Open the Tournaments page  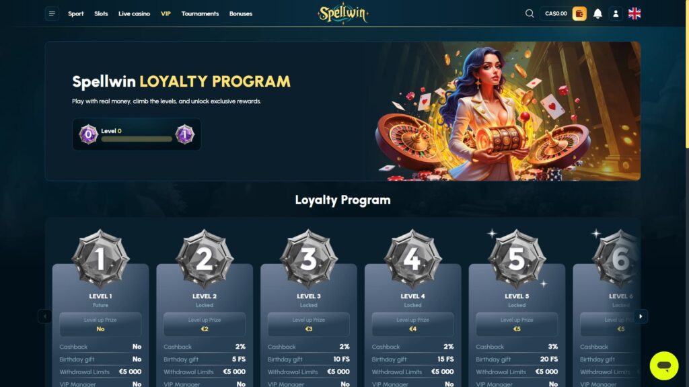pos(200,13)
